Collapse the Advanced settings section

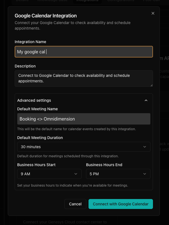[146, 100]
